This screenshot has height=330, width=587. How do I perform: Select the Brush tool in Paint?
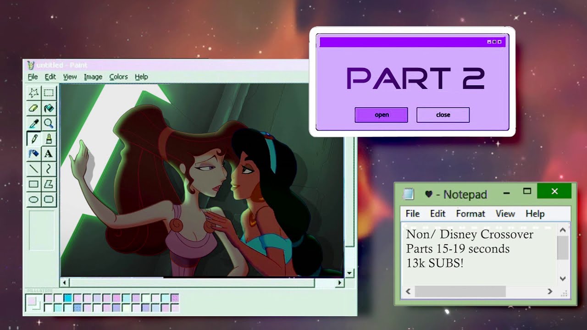49,138
